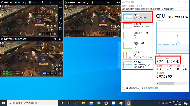Screen dimensions: 190x106
Task: Close the item popup in MEmu (1) game
Action: [43, 16]
